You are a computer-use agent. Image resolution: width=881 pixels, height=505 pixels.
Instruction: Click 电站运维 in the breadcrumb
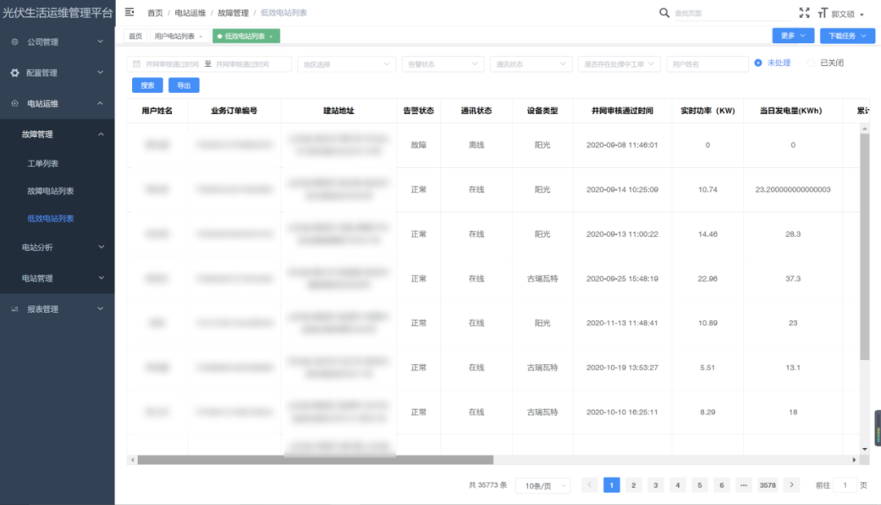pyautogui.click(x=190, y=12)
